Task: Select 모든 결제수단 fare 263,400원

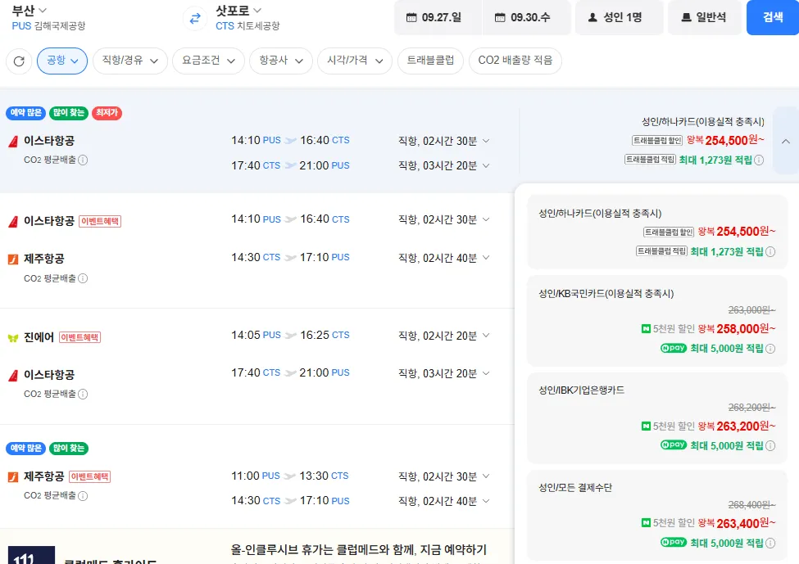Action: [657, 515]
